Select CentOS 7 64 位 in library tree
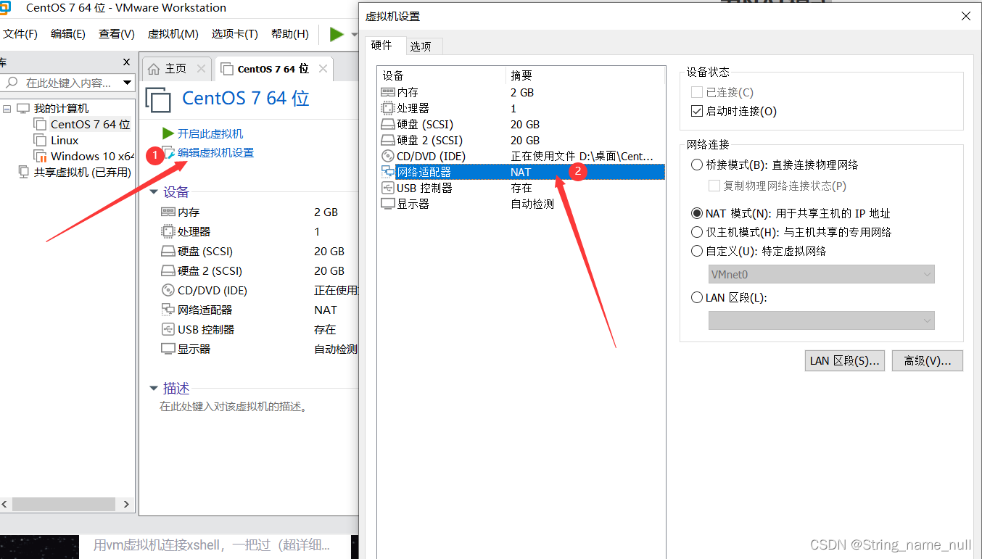The height and width of the screenshot is (559, 982). point(90,125)
